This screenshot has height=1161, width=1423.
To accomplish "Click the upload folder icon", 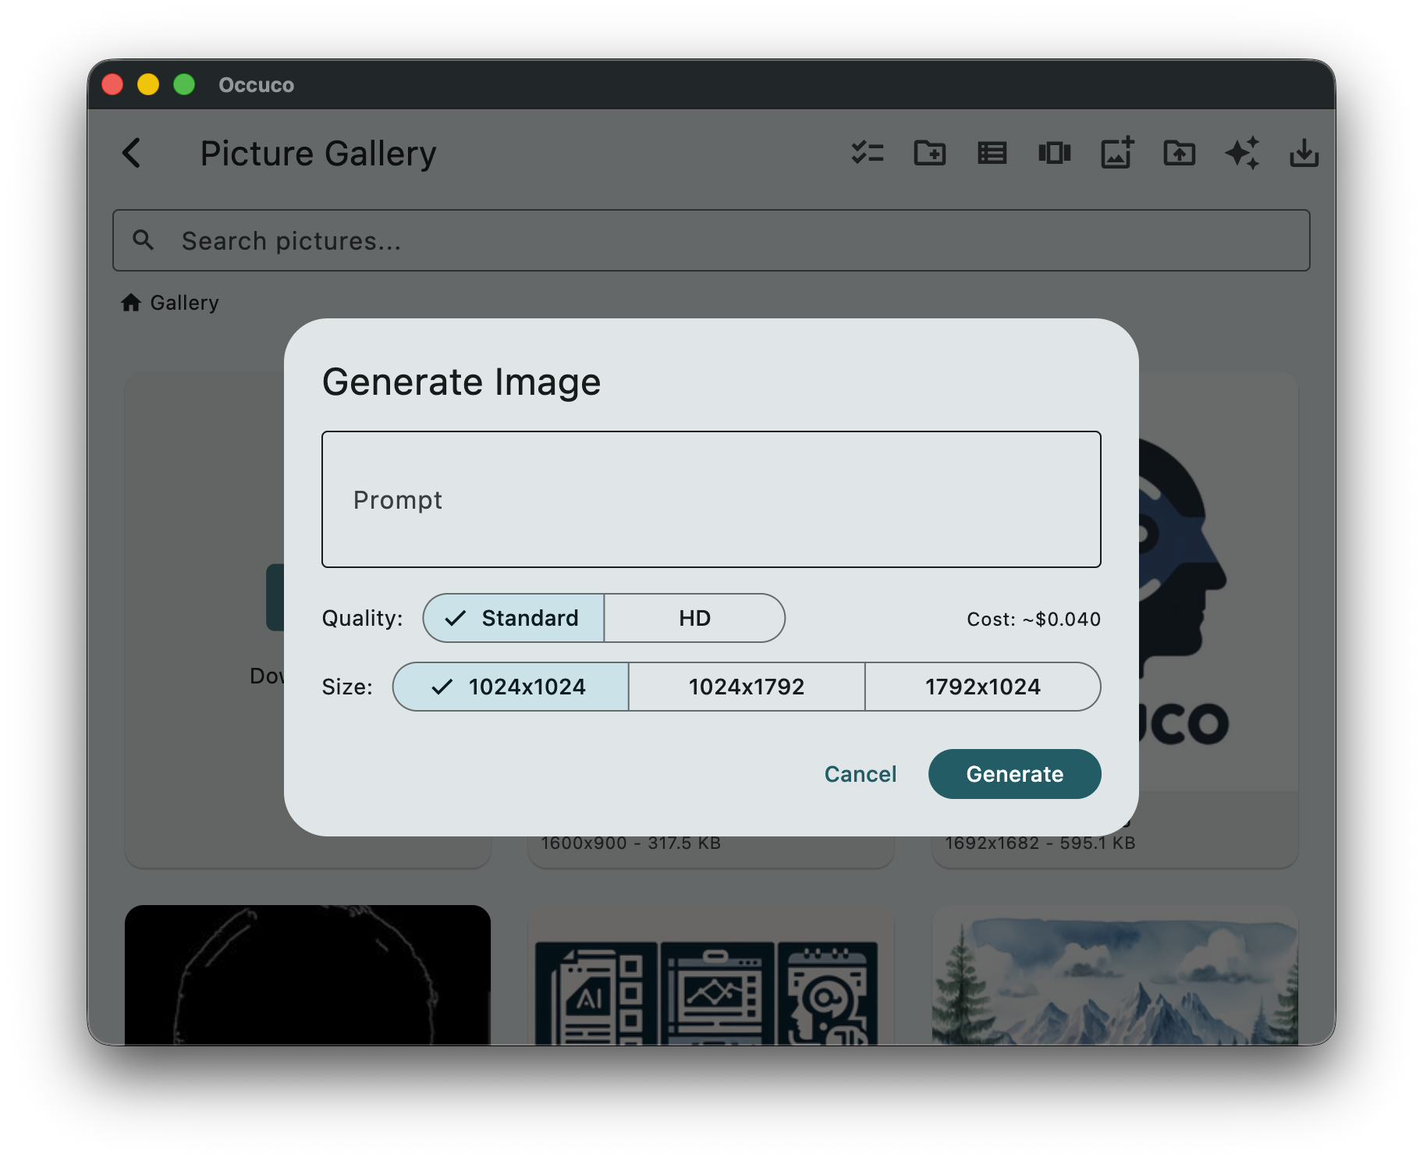I will click(x=1179, y=153).
